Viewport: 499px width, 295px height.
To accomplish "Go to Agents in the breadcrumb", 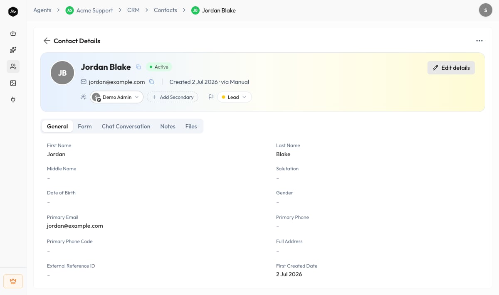I will pos(42,10).
